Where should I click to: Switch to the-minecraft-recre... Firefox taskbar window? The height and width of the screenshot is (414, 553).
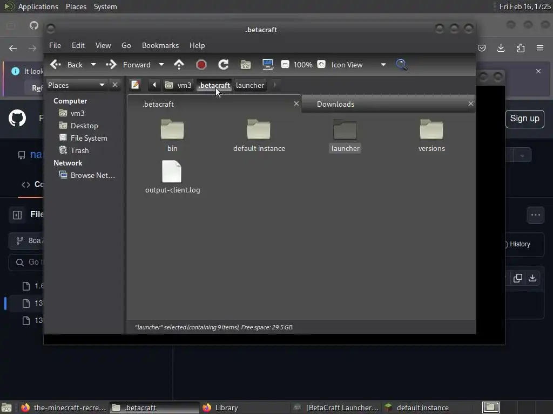(64, 408)
